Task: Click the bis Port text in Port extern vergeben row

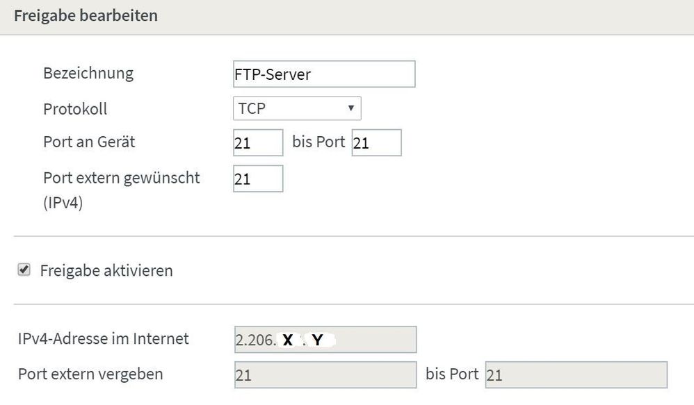Action: 452,374
